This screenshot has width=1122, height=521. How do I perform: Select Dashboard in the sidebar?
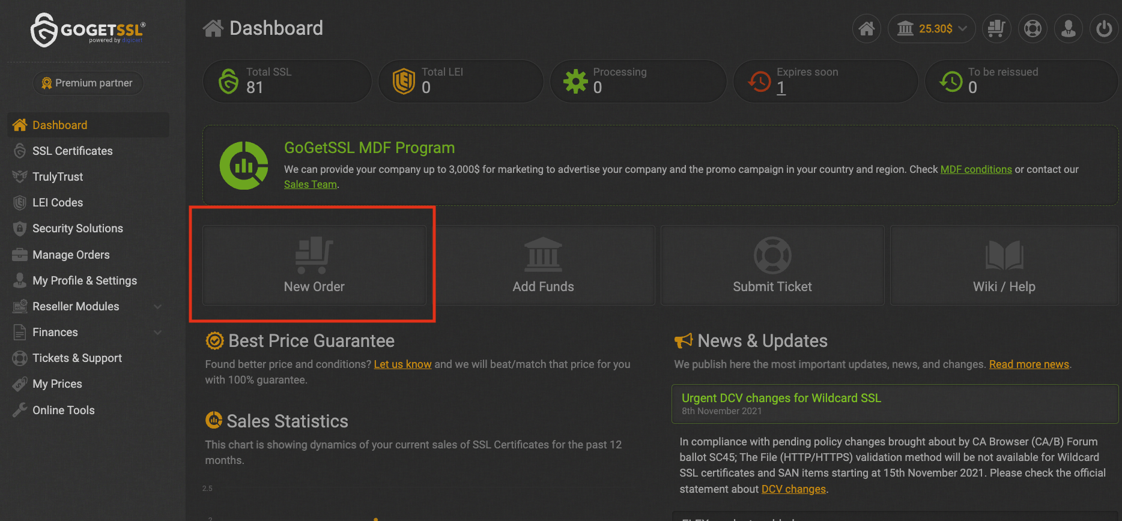pyautogui.click(x=88, y=125)
